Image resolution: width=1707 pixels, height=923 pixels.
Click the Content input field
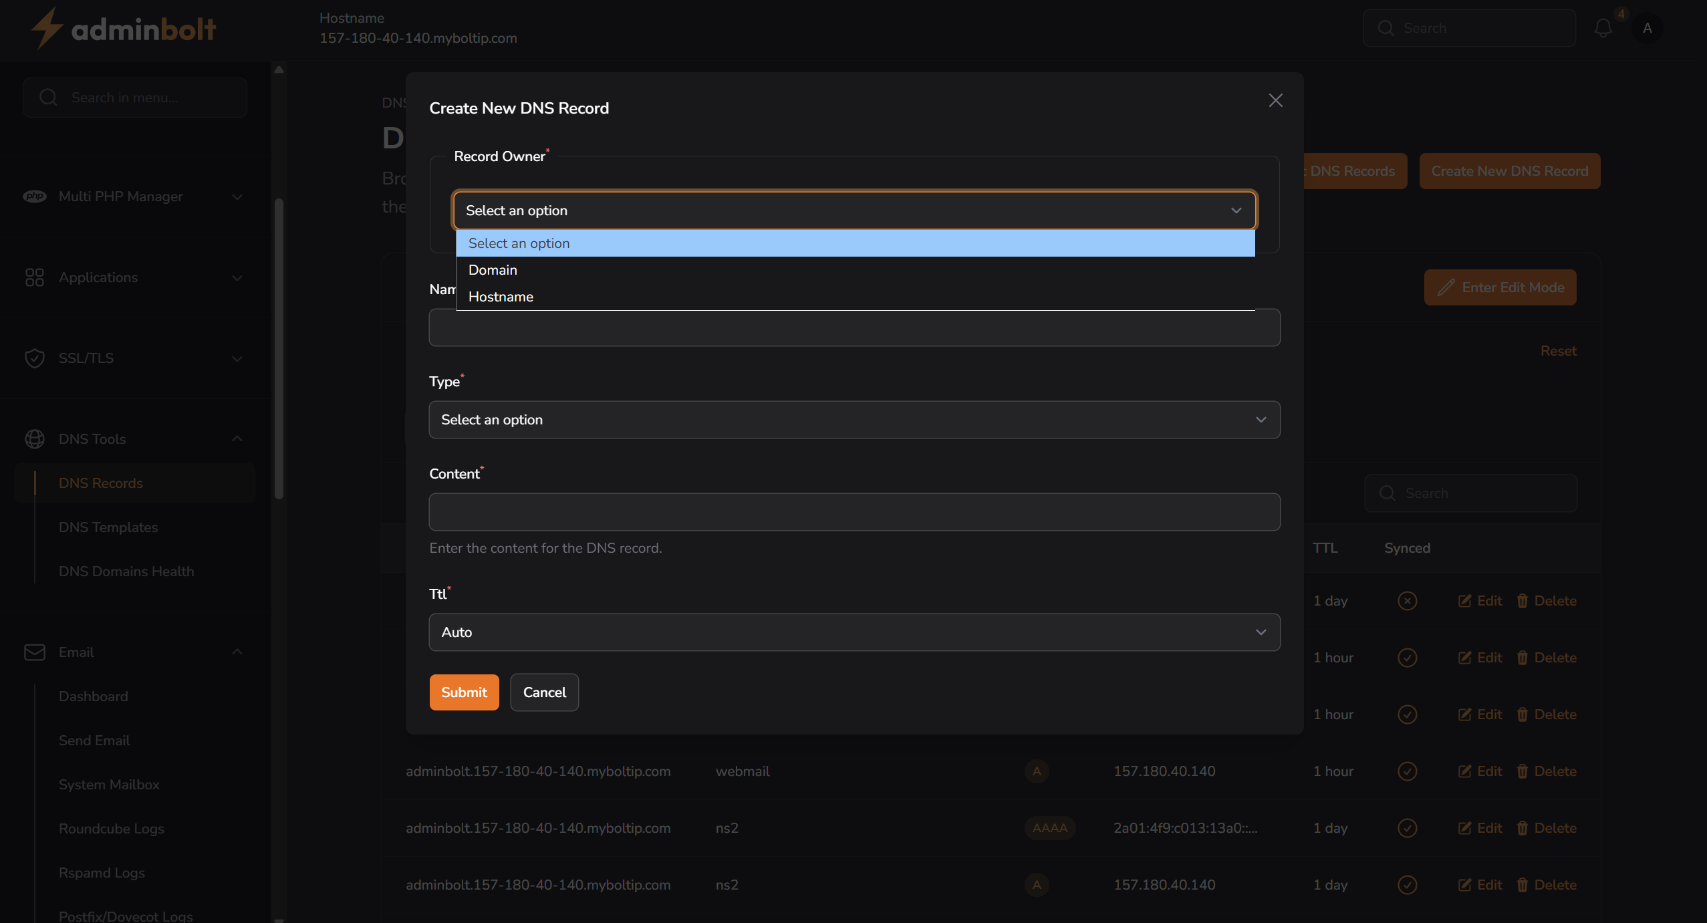click(x=853, y=512)
